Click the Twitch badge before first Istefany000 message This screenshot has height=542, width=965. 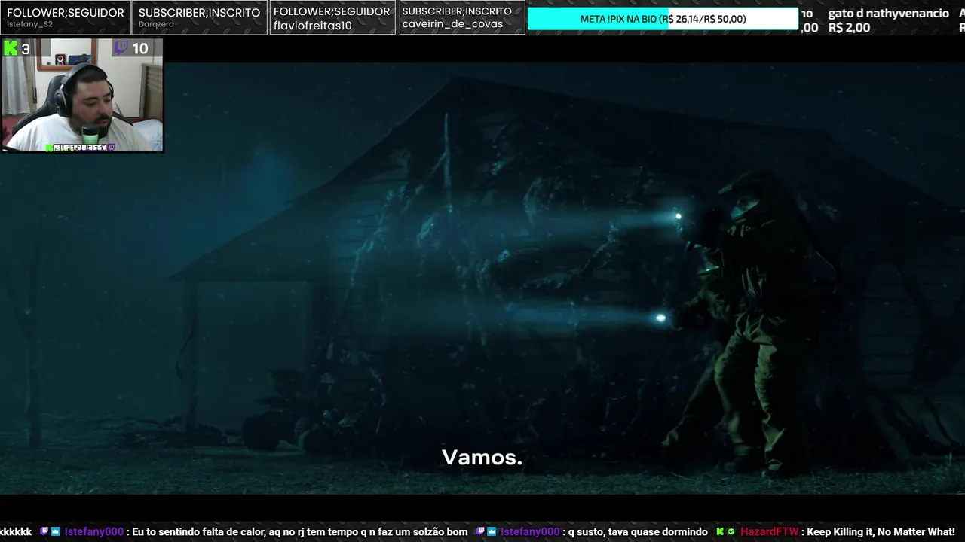pyautogui.click(x=44, y=532)
